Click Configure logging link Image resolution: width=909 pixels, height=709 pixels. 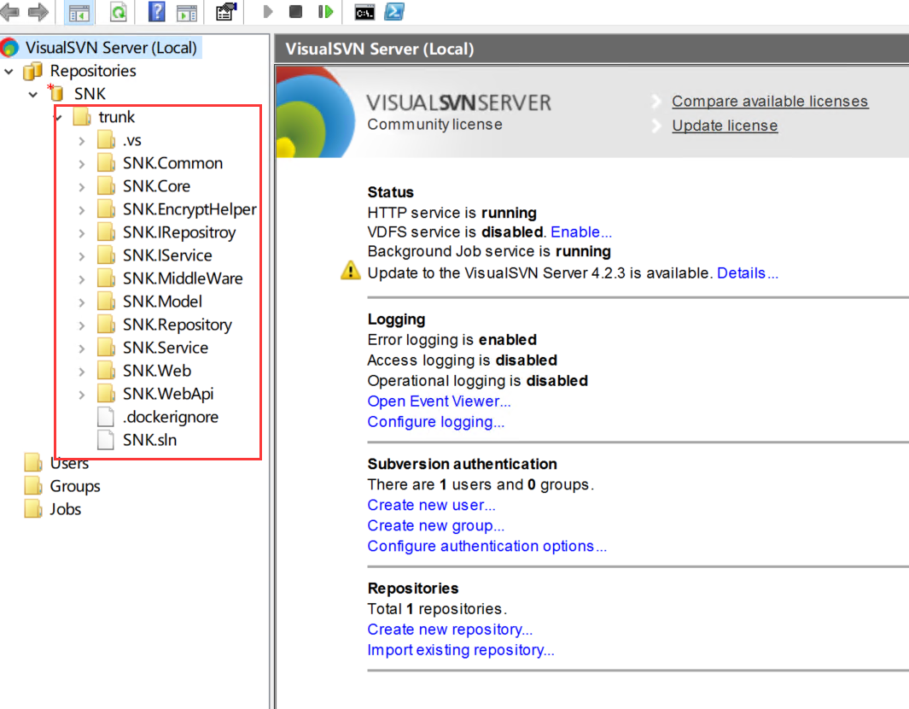436,422
